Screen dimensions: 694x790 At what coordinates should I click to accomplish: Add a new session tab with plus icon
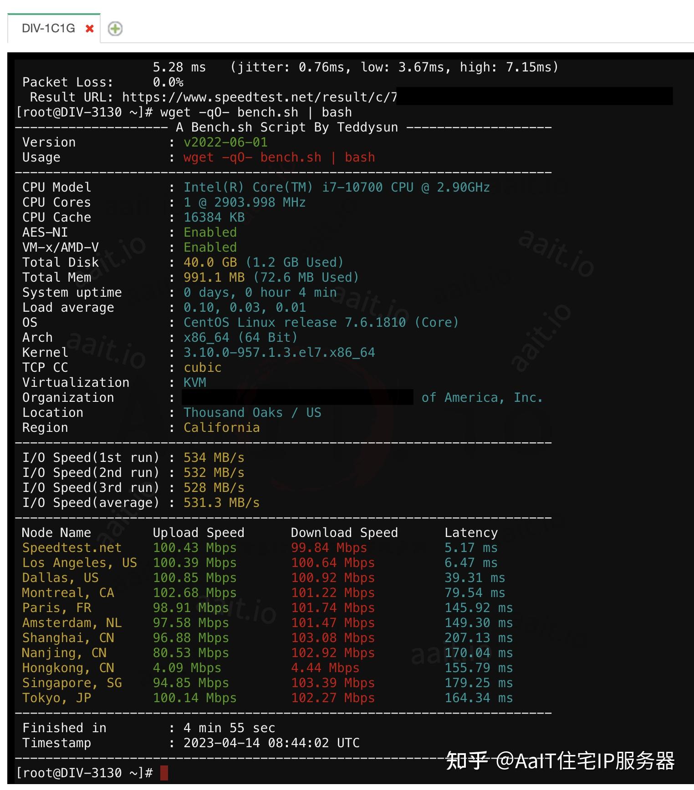point(115,29)
